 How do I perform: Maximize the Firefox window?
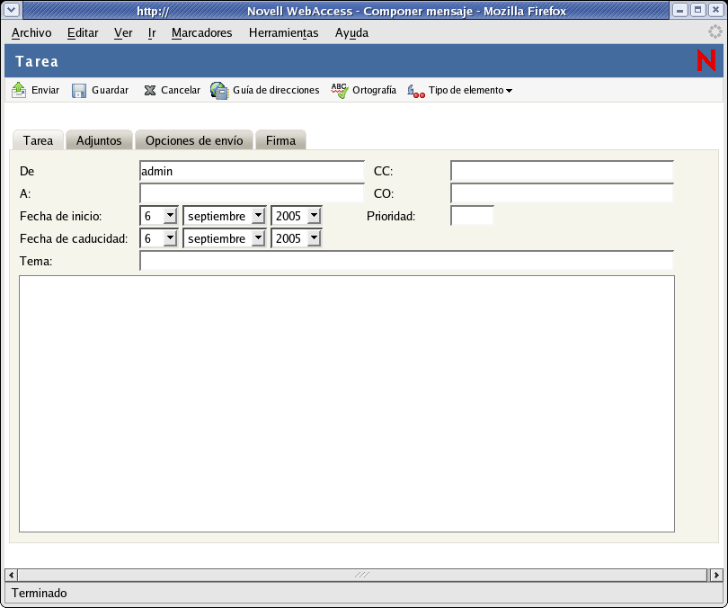(697, 10)
